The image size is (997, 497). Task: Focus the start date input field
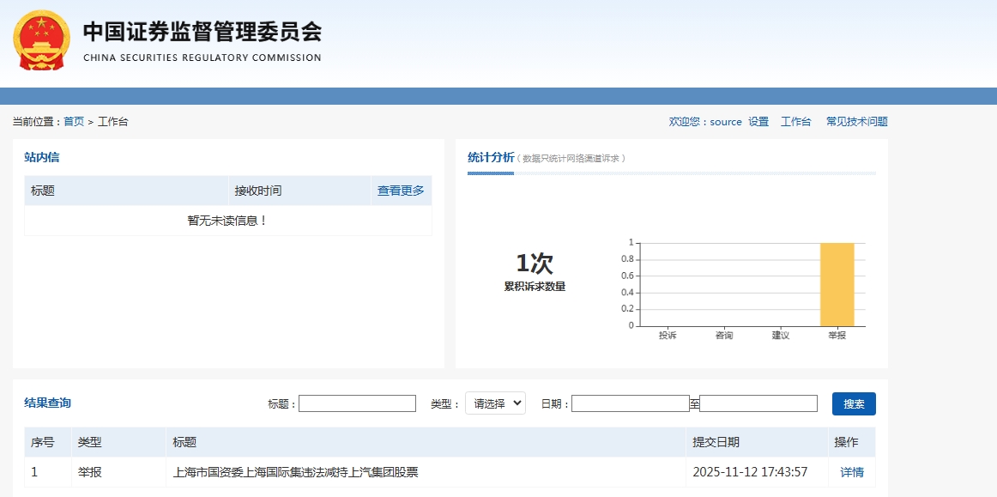pos(630,403)
